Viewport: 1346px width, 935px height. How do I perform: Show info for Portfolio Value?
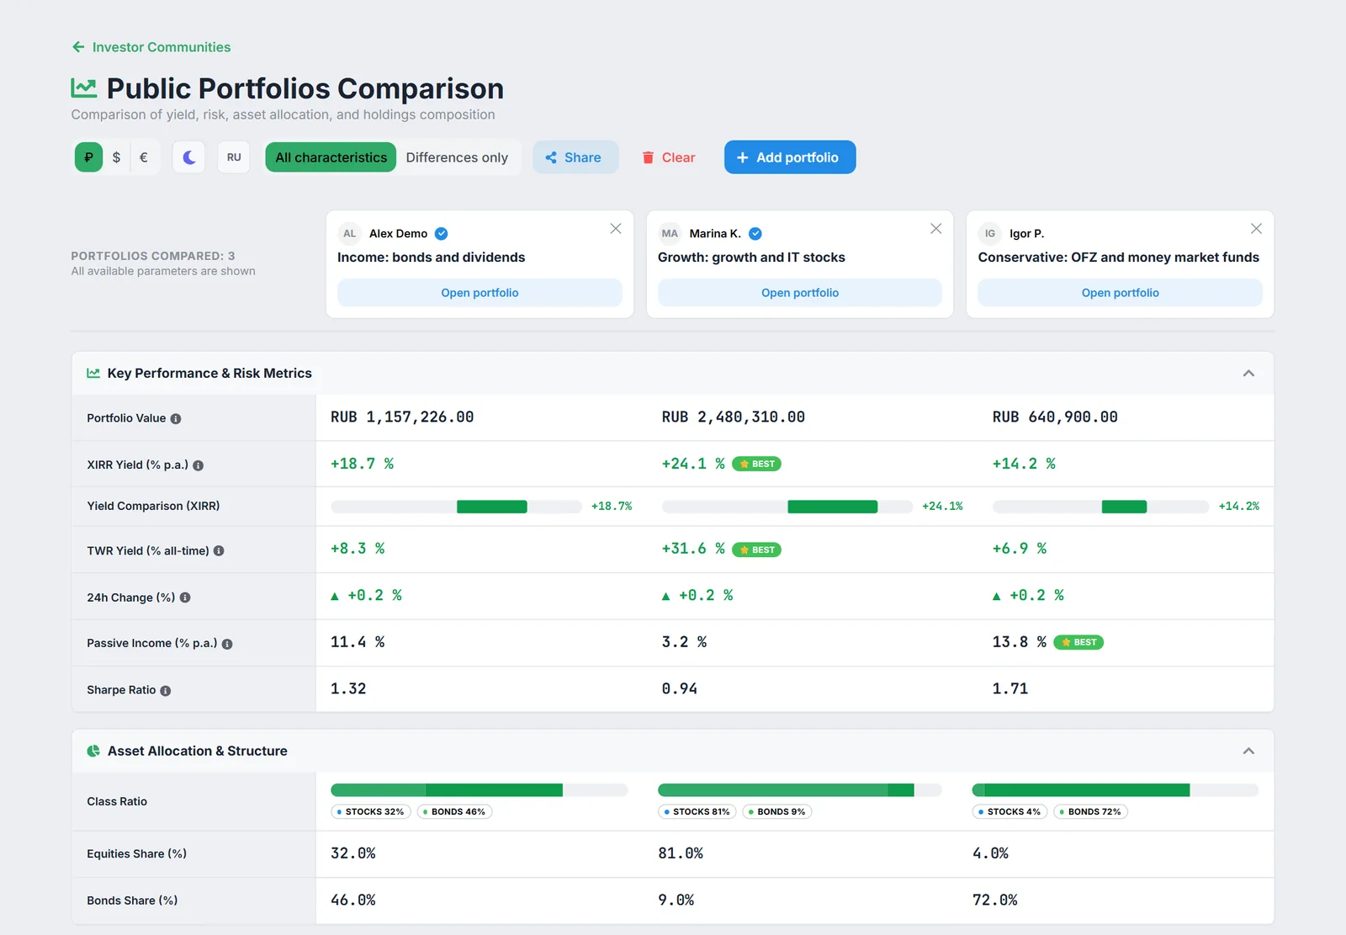[176, 419]
